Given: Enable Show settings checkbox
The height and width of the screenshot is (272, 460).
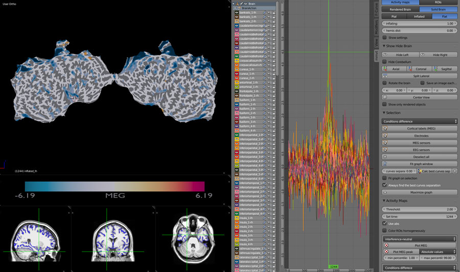Looking at the screenshot, I should click(384, 37).
